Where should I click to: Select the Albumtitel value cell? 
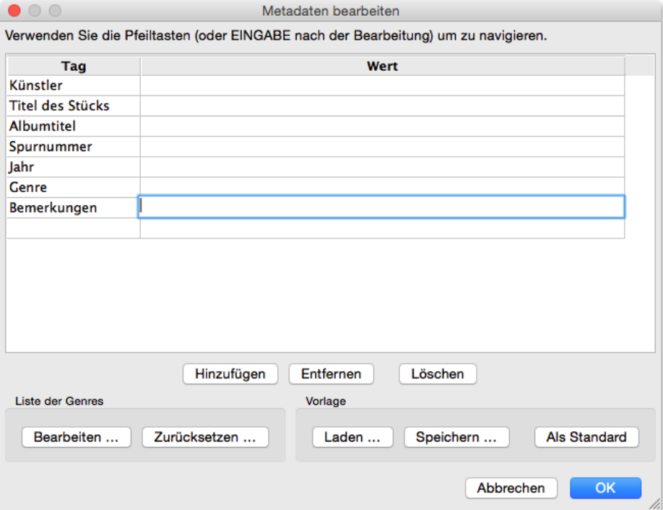point(382,126)
